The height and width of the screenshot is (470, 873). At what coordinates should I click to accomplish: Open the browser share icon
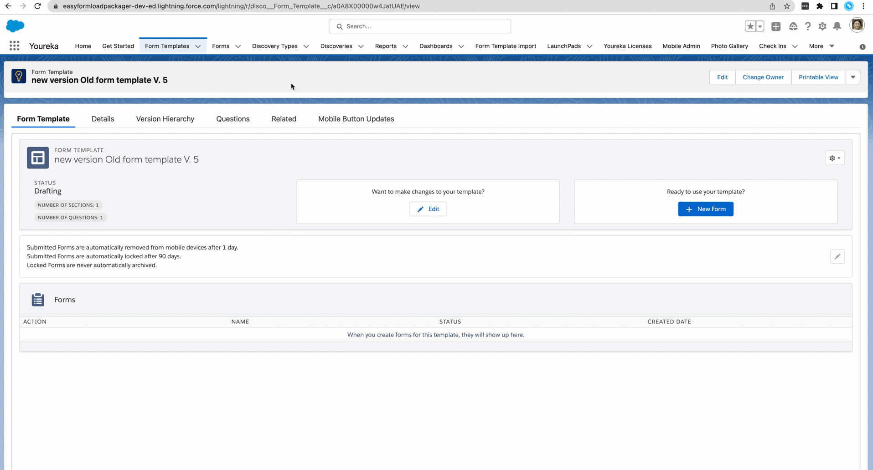772,6
